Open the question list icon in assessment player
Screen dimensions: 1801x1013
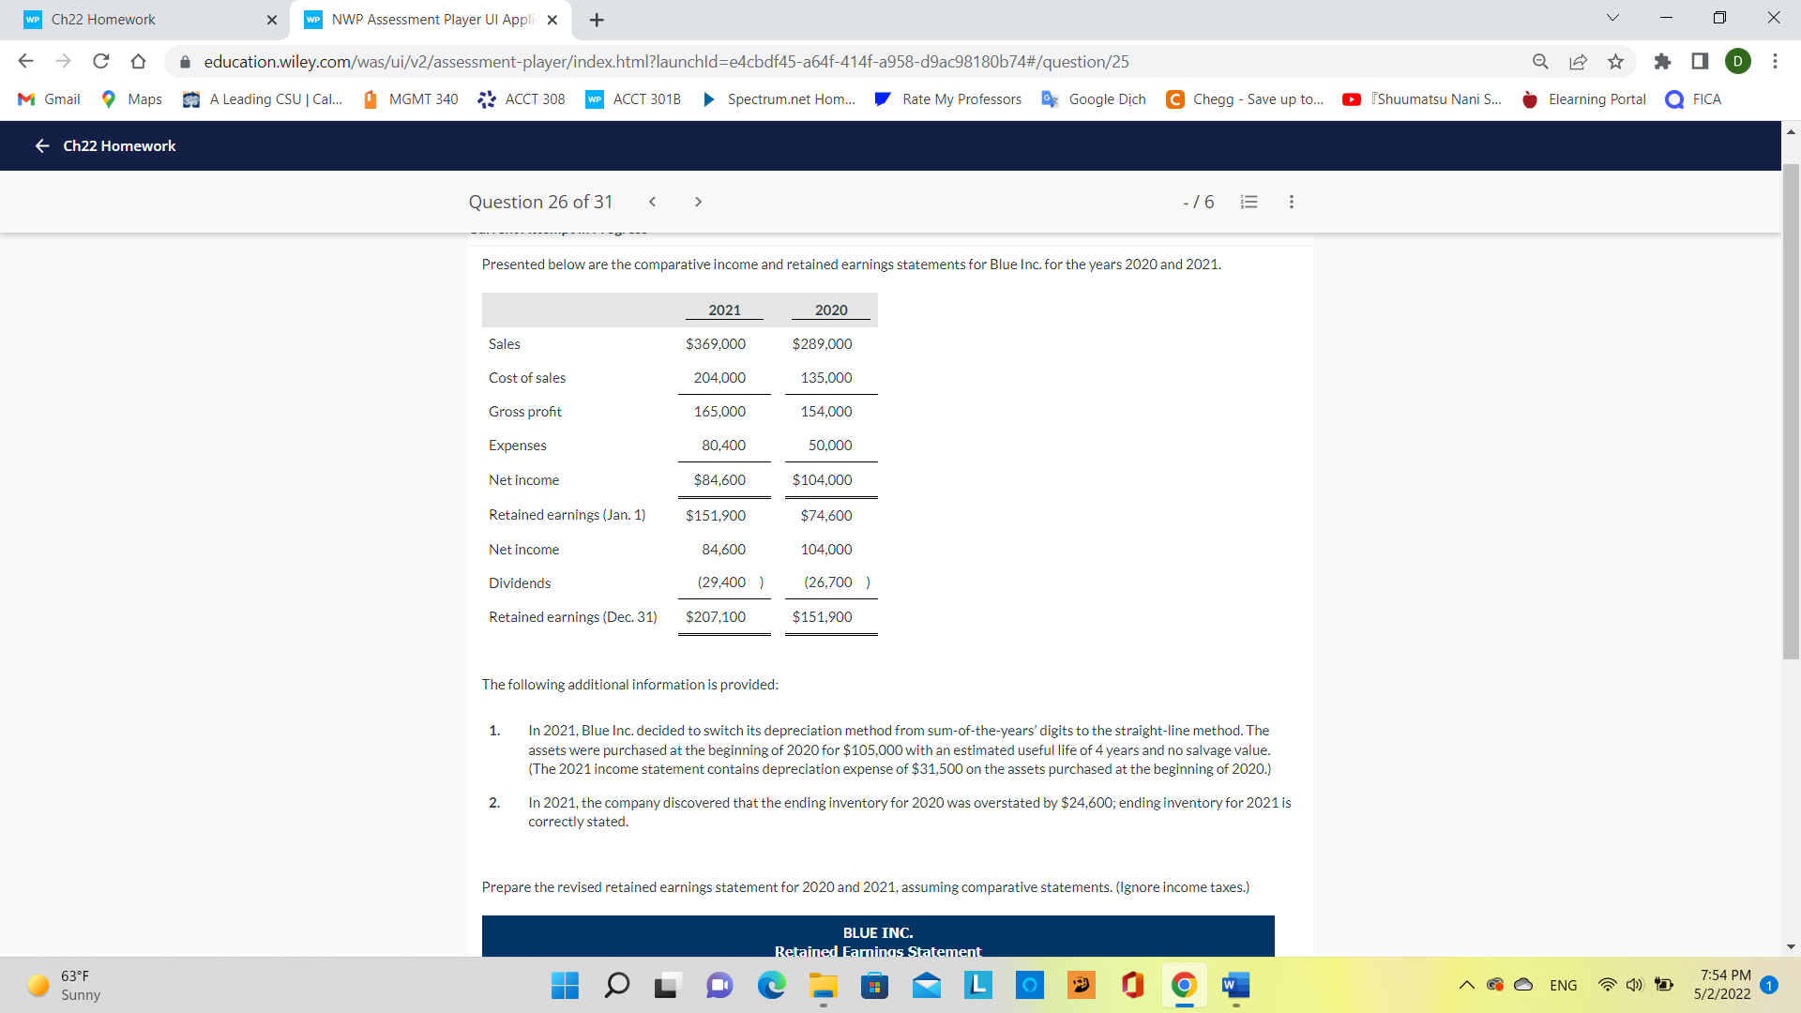[x=1248, y=202]
